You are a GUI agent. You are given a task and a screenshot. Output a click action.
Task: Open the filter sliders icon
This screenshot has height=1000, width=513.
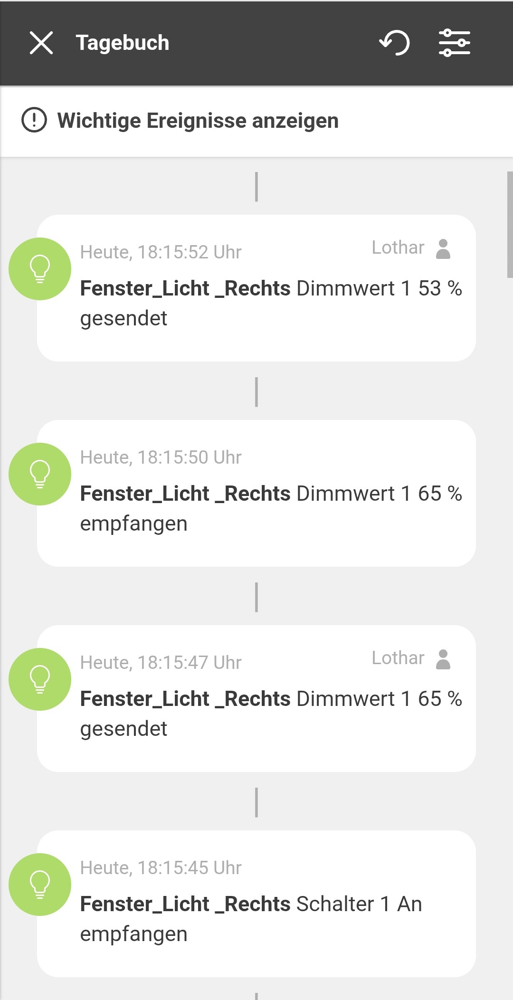pos(455,43)
